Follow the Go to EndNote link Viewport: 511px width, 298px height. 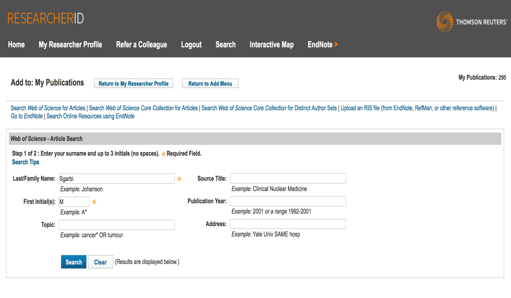pyautogui.click(x=27, y=116)
